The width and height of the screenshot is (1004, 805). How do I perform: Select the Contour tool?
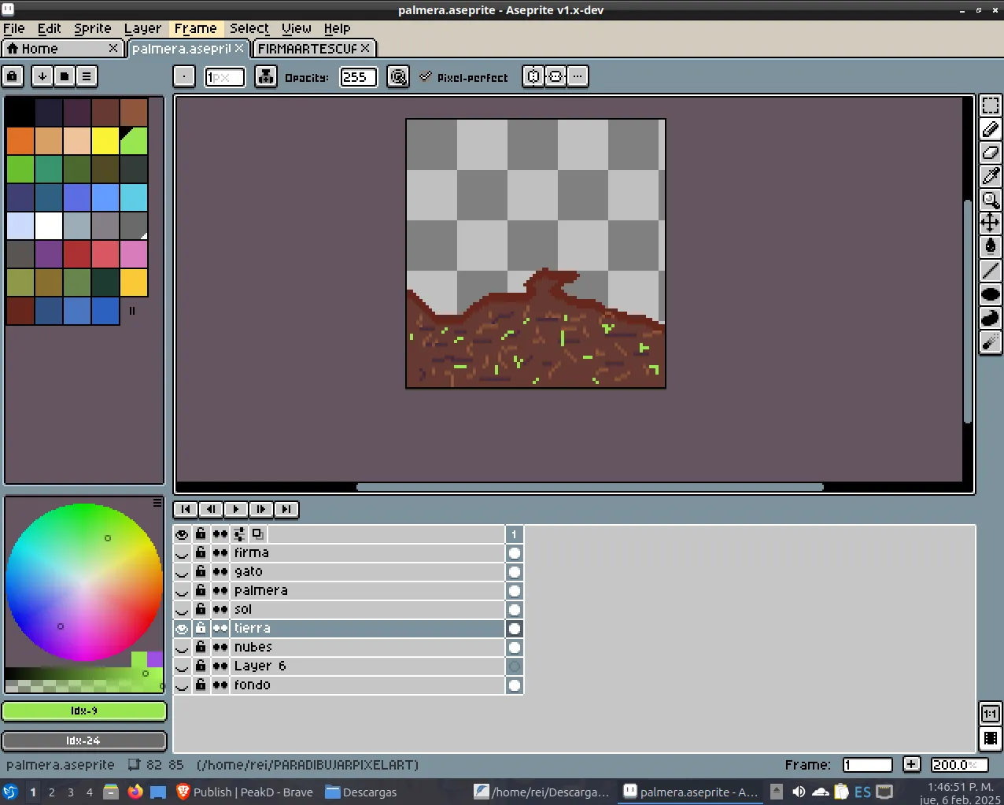point(991,318)
